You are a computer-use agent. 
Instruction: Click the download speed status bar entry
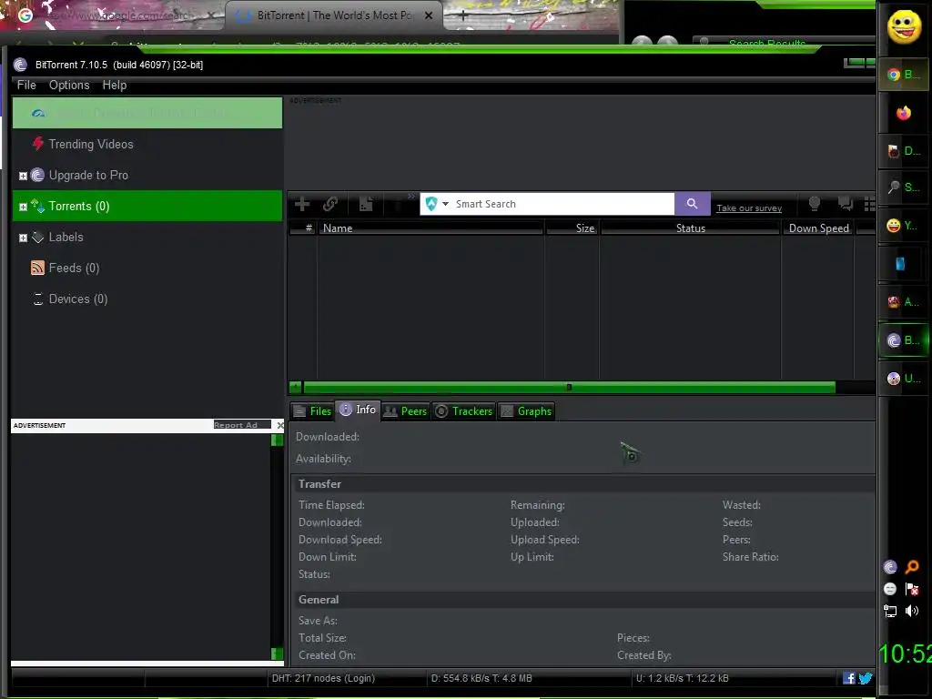481,678
